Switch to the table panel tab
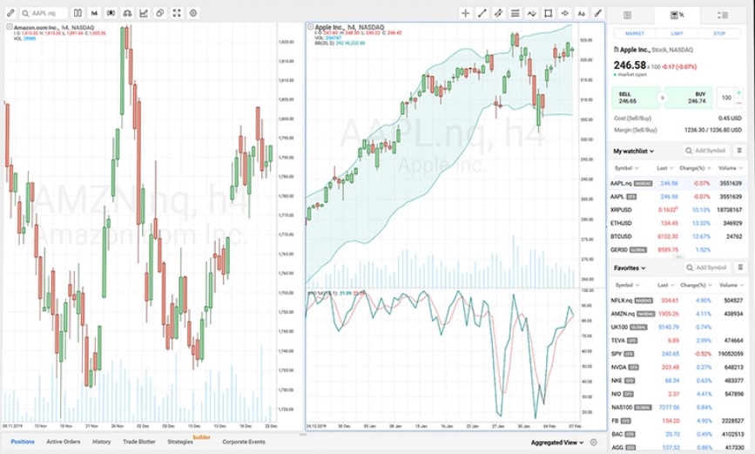This screenshot has height=454, width=755. click(x=627, y=16)
